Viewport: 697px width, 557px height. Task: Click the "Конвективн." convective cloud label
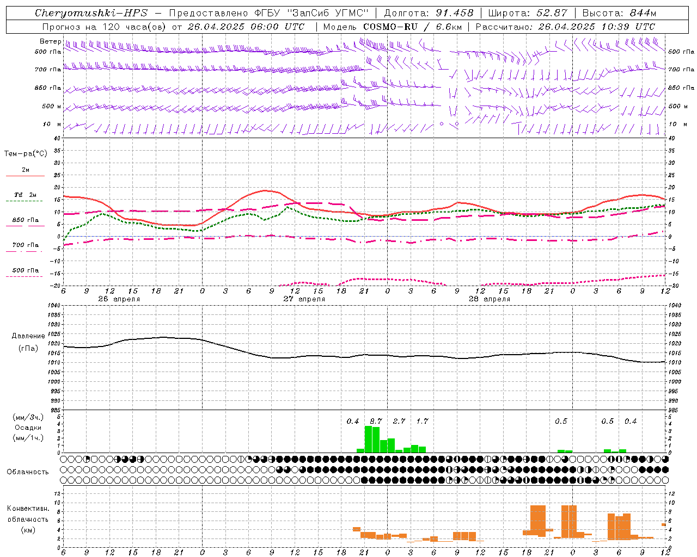[28, 509]
